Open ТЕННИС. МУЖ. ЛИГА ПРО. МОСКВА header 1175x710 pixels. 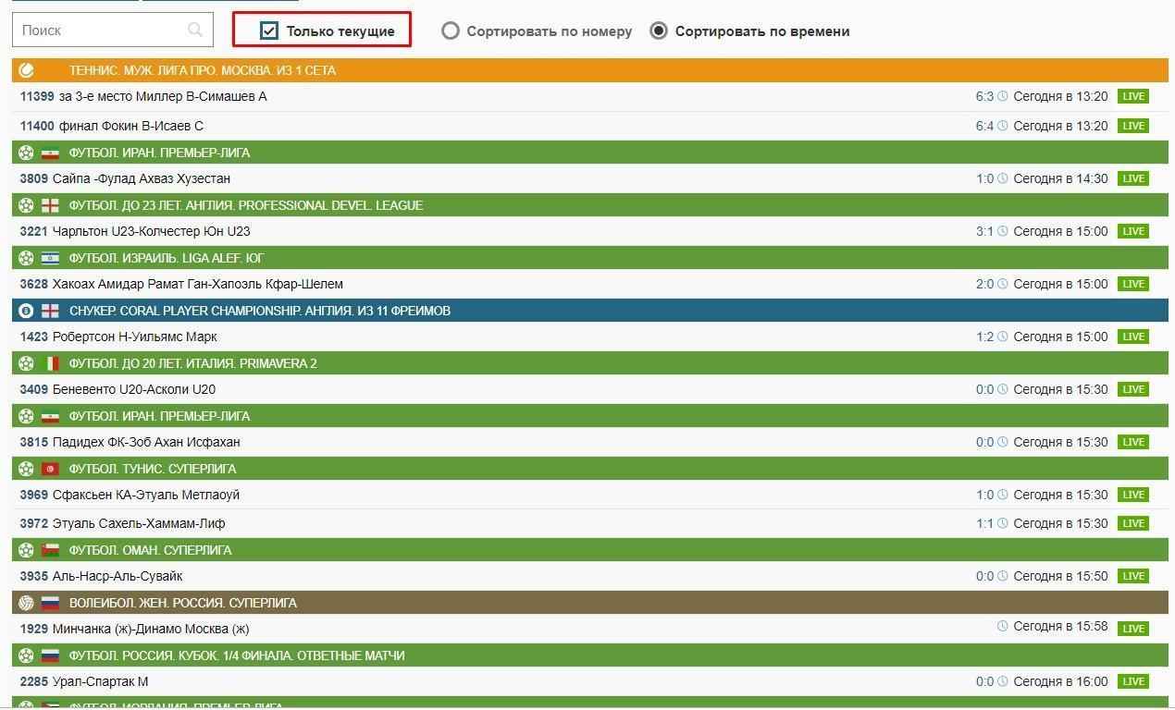pyautogui.click(x=590, y=70)
